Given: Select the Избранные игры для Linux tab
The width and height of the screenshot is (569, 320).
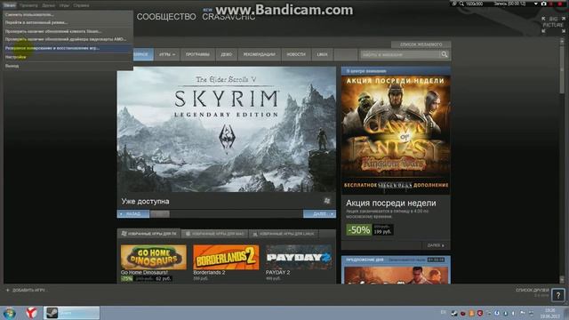Looking at the screenshot, I should pos(284,234).
